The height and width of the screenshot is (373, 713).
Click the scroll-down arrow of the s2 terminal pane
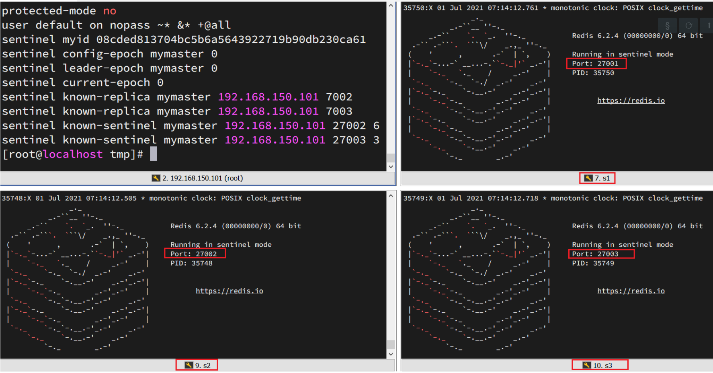(391, 354)
